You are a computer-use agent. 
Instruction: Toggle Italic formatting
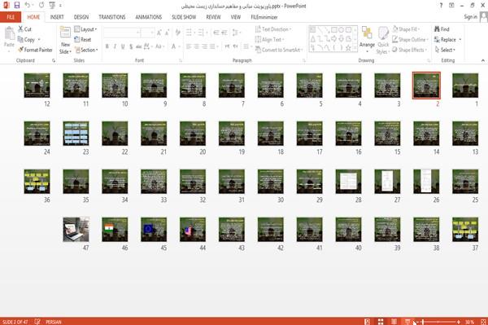pos(115,46)
